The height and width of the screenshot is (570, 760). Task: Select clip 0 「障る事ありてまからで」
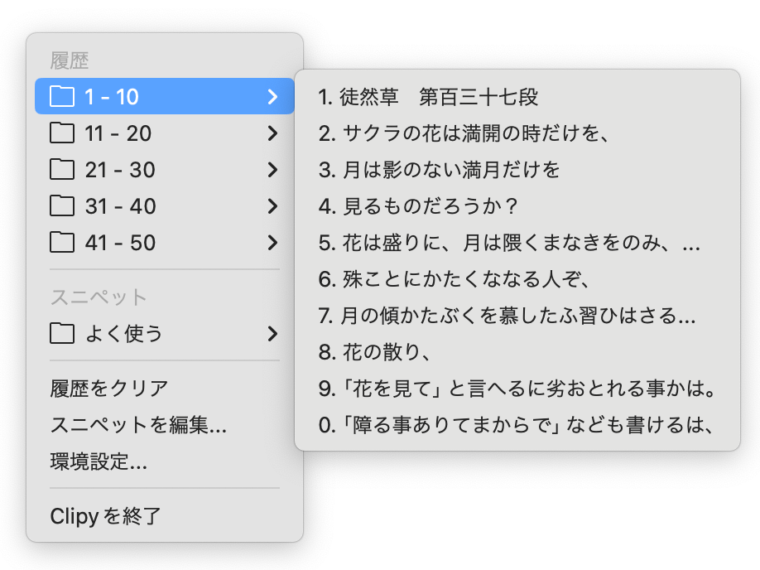[x=517, y=425]
